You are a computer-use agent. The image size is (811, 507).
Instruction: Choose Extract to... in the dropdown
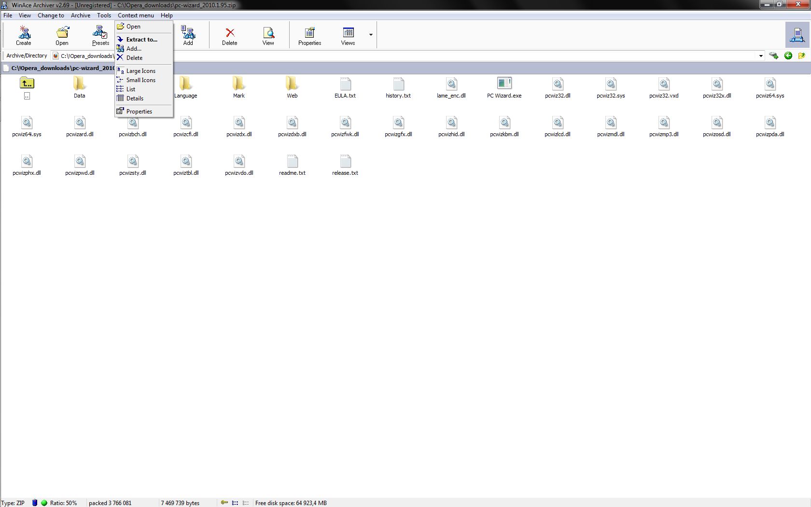pos(144,40)
